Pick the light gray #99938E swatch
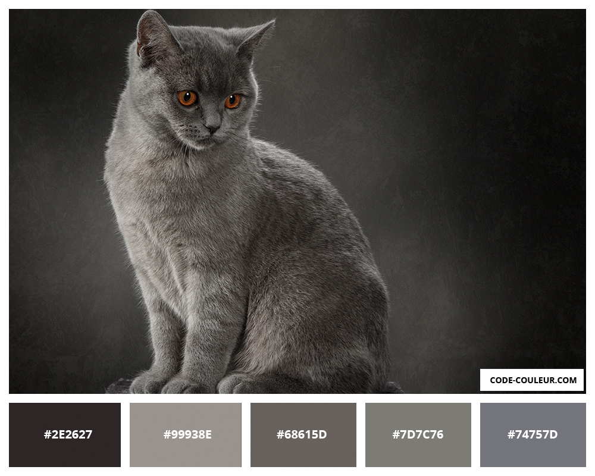This screenshot has width=595, height=476. (186, 434)
